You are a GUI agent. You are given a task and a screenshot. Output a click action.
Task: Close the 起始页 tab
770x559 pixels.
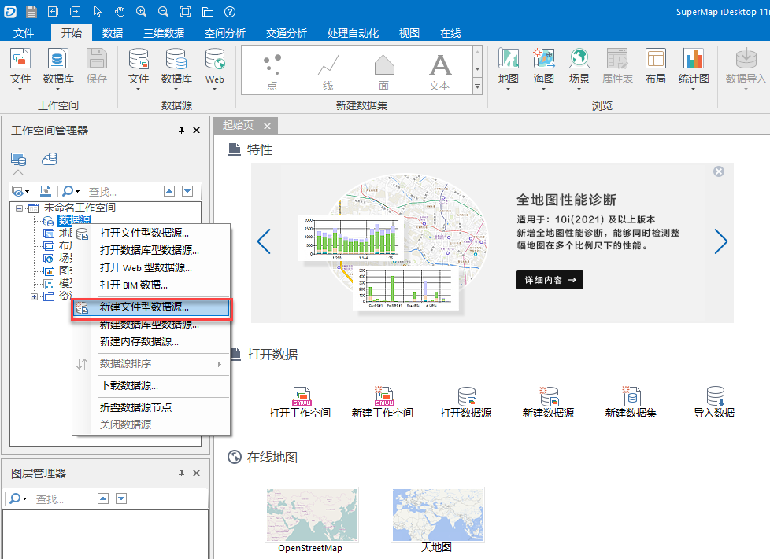pos(268,126)
